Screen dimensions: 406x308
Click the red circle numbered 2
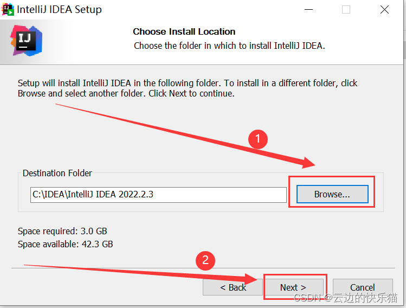[x=205, y=260]
